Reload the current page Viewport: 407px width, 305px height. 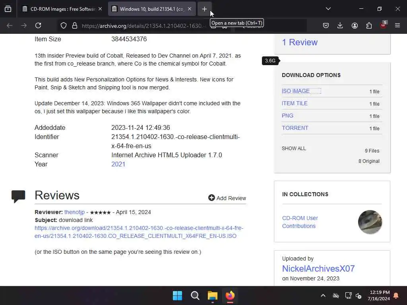pyautogui.click(x=38, y=25)
